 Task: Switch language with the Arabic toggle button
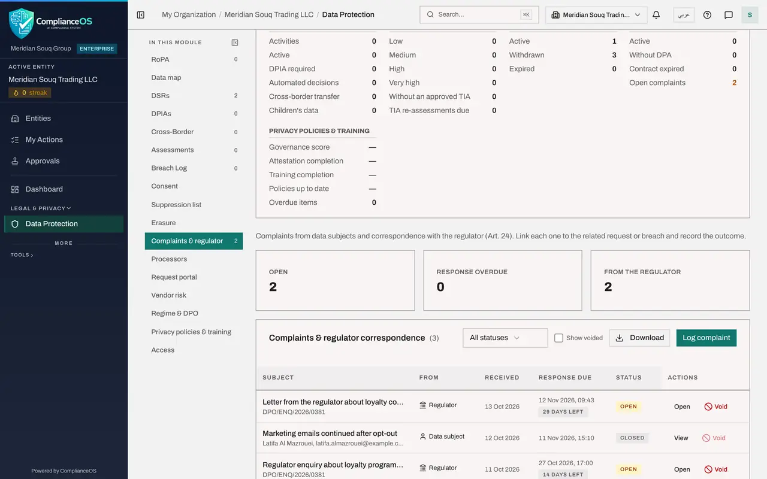pyautogui.click(x=684, y=15)
